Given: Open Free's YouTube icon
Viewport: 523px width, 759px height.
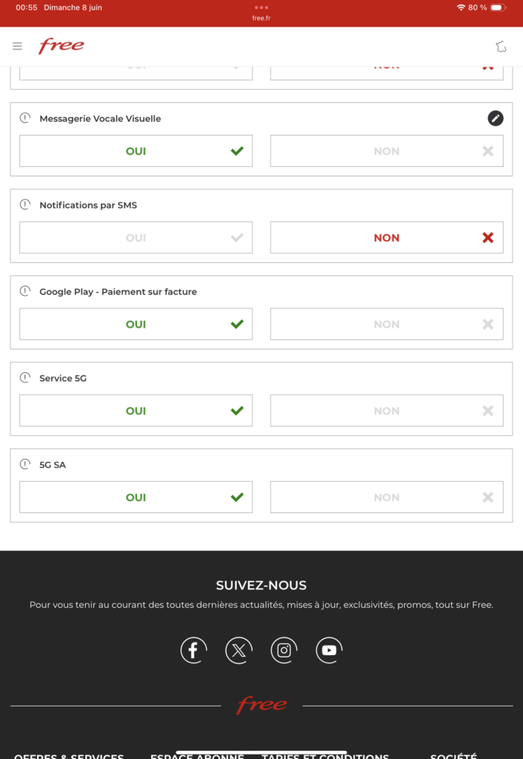Looking at the screenshot, I should click(x=329, y=650).
